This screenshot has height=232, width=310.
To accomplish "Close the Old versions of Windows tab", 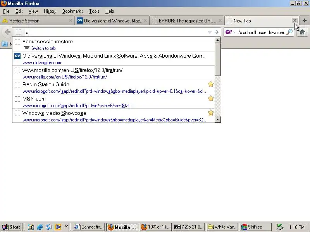I will 145,20.
